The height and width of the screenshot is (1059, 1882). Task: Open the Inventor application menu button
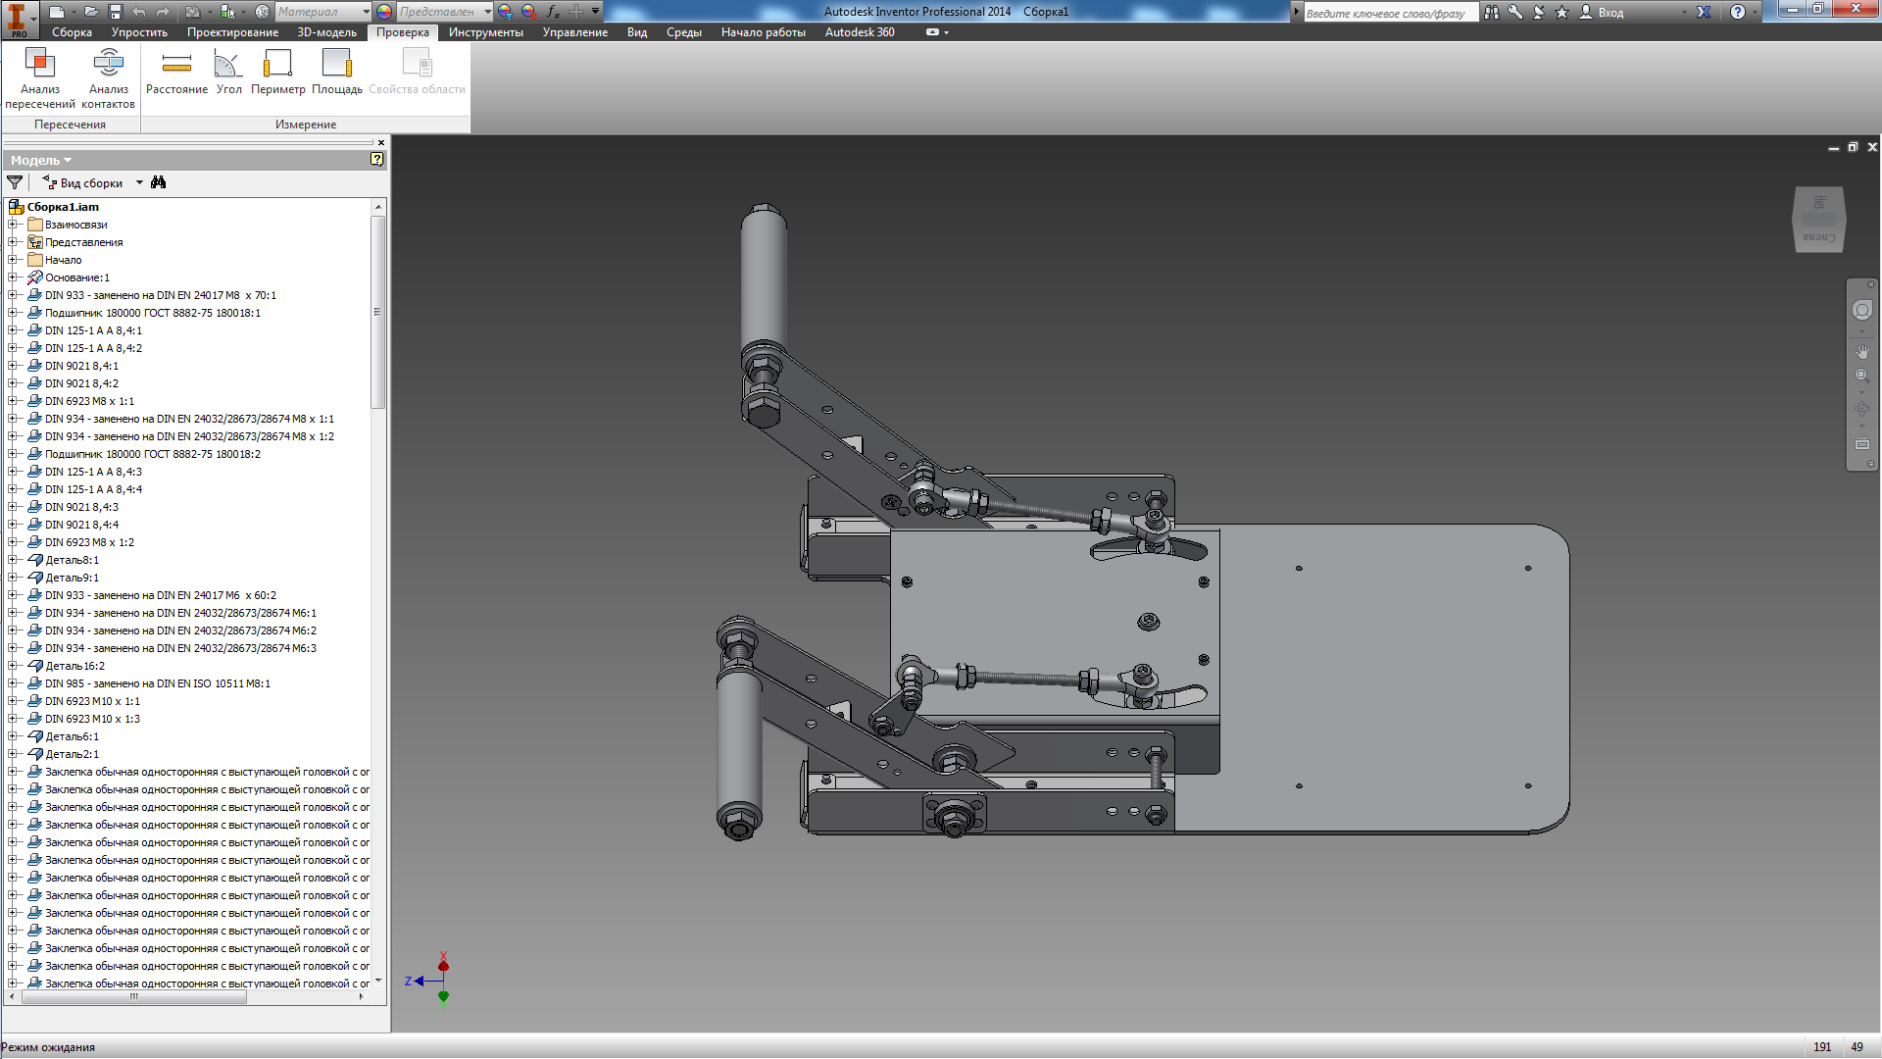point(19,19)
